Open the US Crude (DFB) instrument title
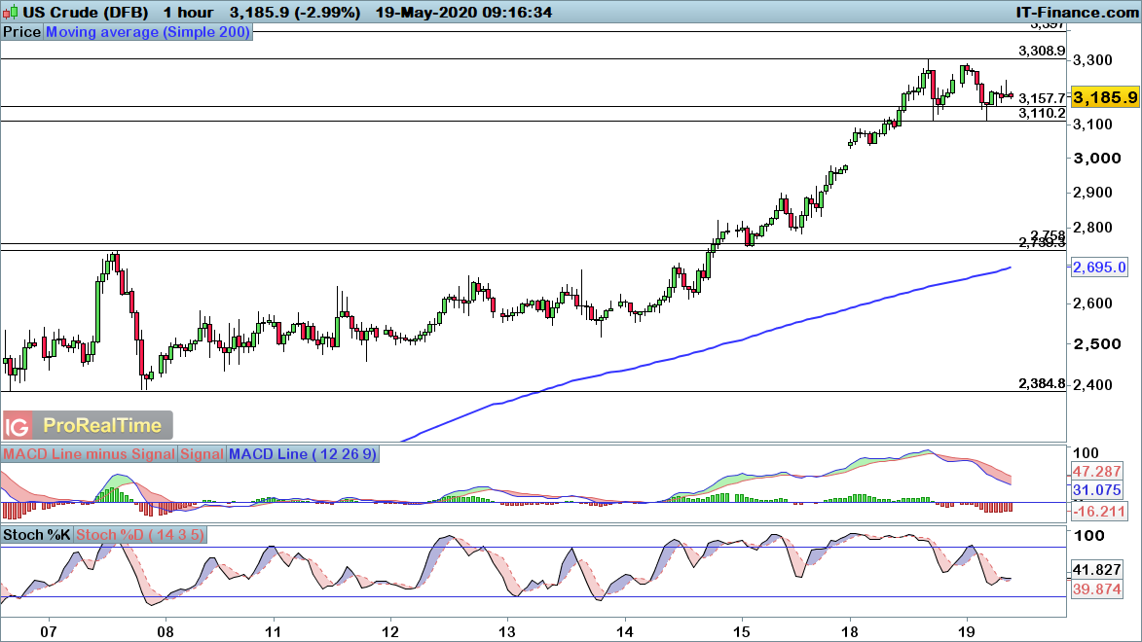 point(78,13)
